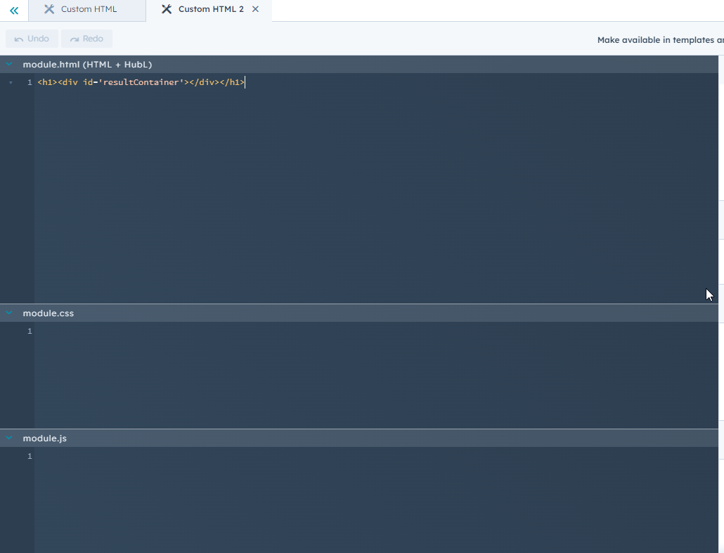Viewport: 724px width, 553px height.
Task: Click line number 1 in module.css gutter
Action: tap(29, 331)
